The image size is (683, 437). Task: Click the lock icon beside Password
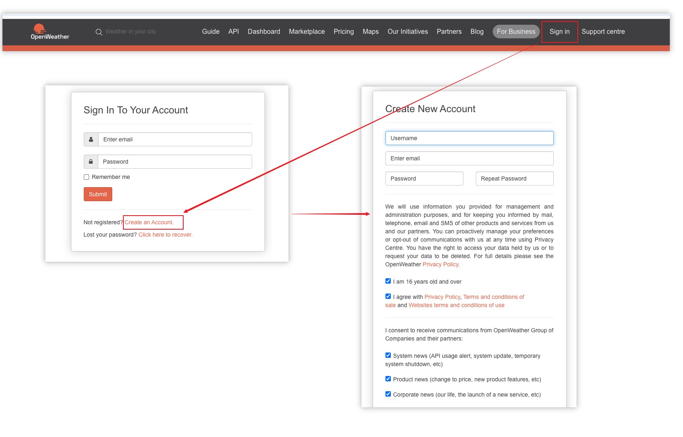91,162
